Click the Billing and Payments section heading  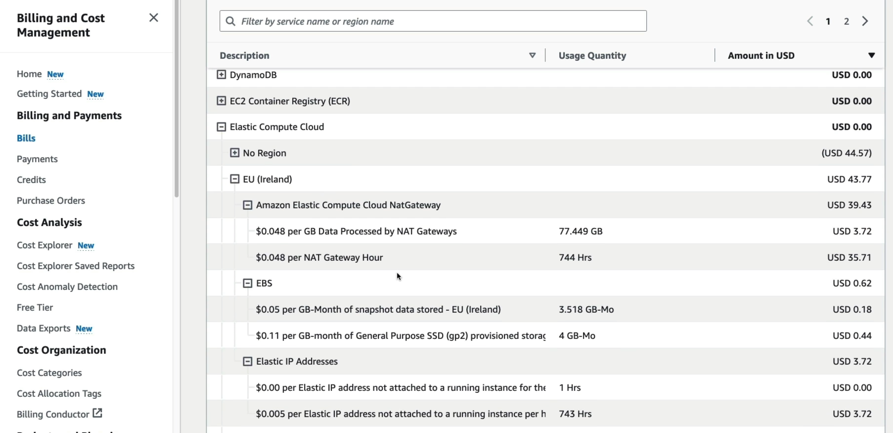69,115
